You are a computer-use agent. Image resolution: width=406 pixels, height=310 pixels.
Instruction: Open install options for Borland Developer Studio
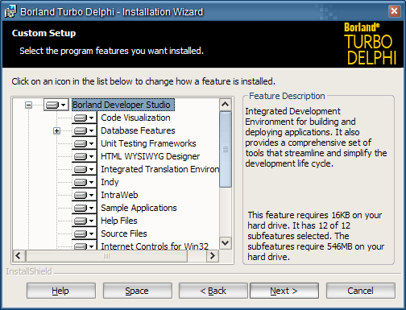click(x=56, y=105)
